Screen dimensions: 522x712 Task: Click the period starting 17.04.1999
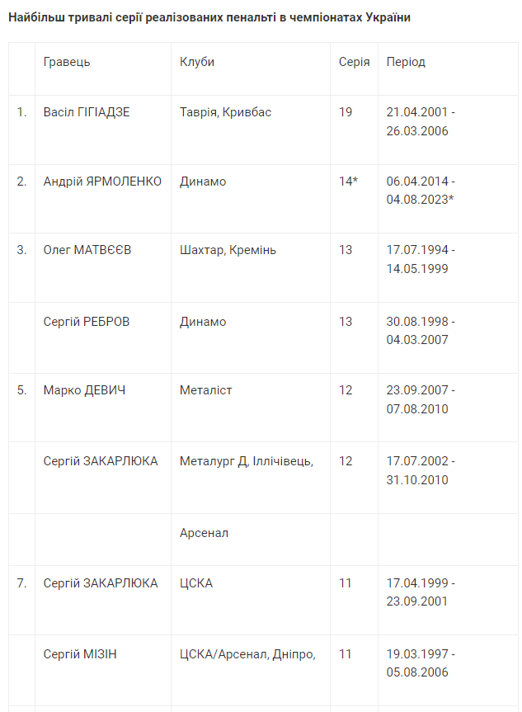(x=421, y=592)
